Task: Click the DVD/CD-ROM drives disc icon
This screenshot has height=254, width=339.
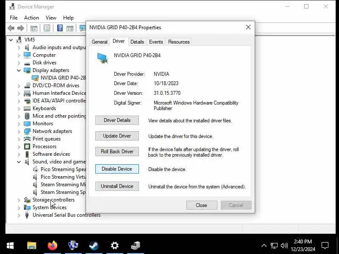Action: [x=27, y=86]
